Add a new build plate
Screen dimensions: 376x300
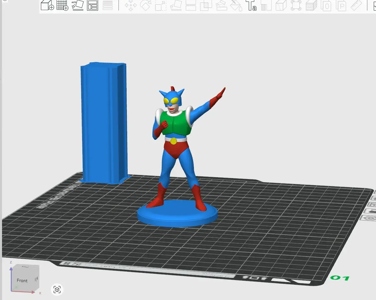click(62, 5)
